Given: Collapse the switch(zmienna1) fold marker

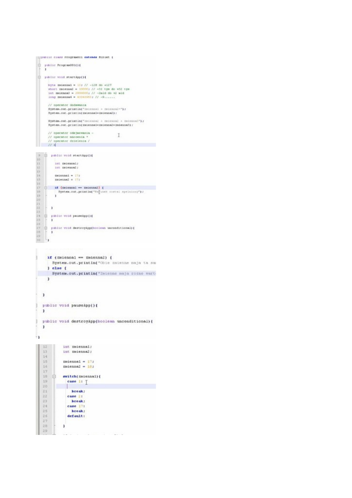Looking at the screenshot, I should [x=54, y=377].
